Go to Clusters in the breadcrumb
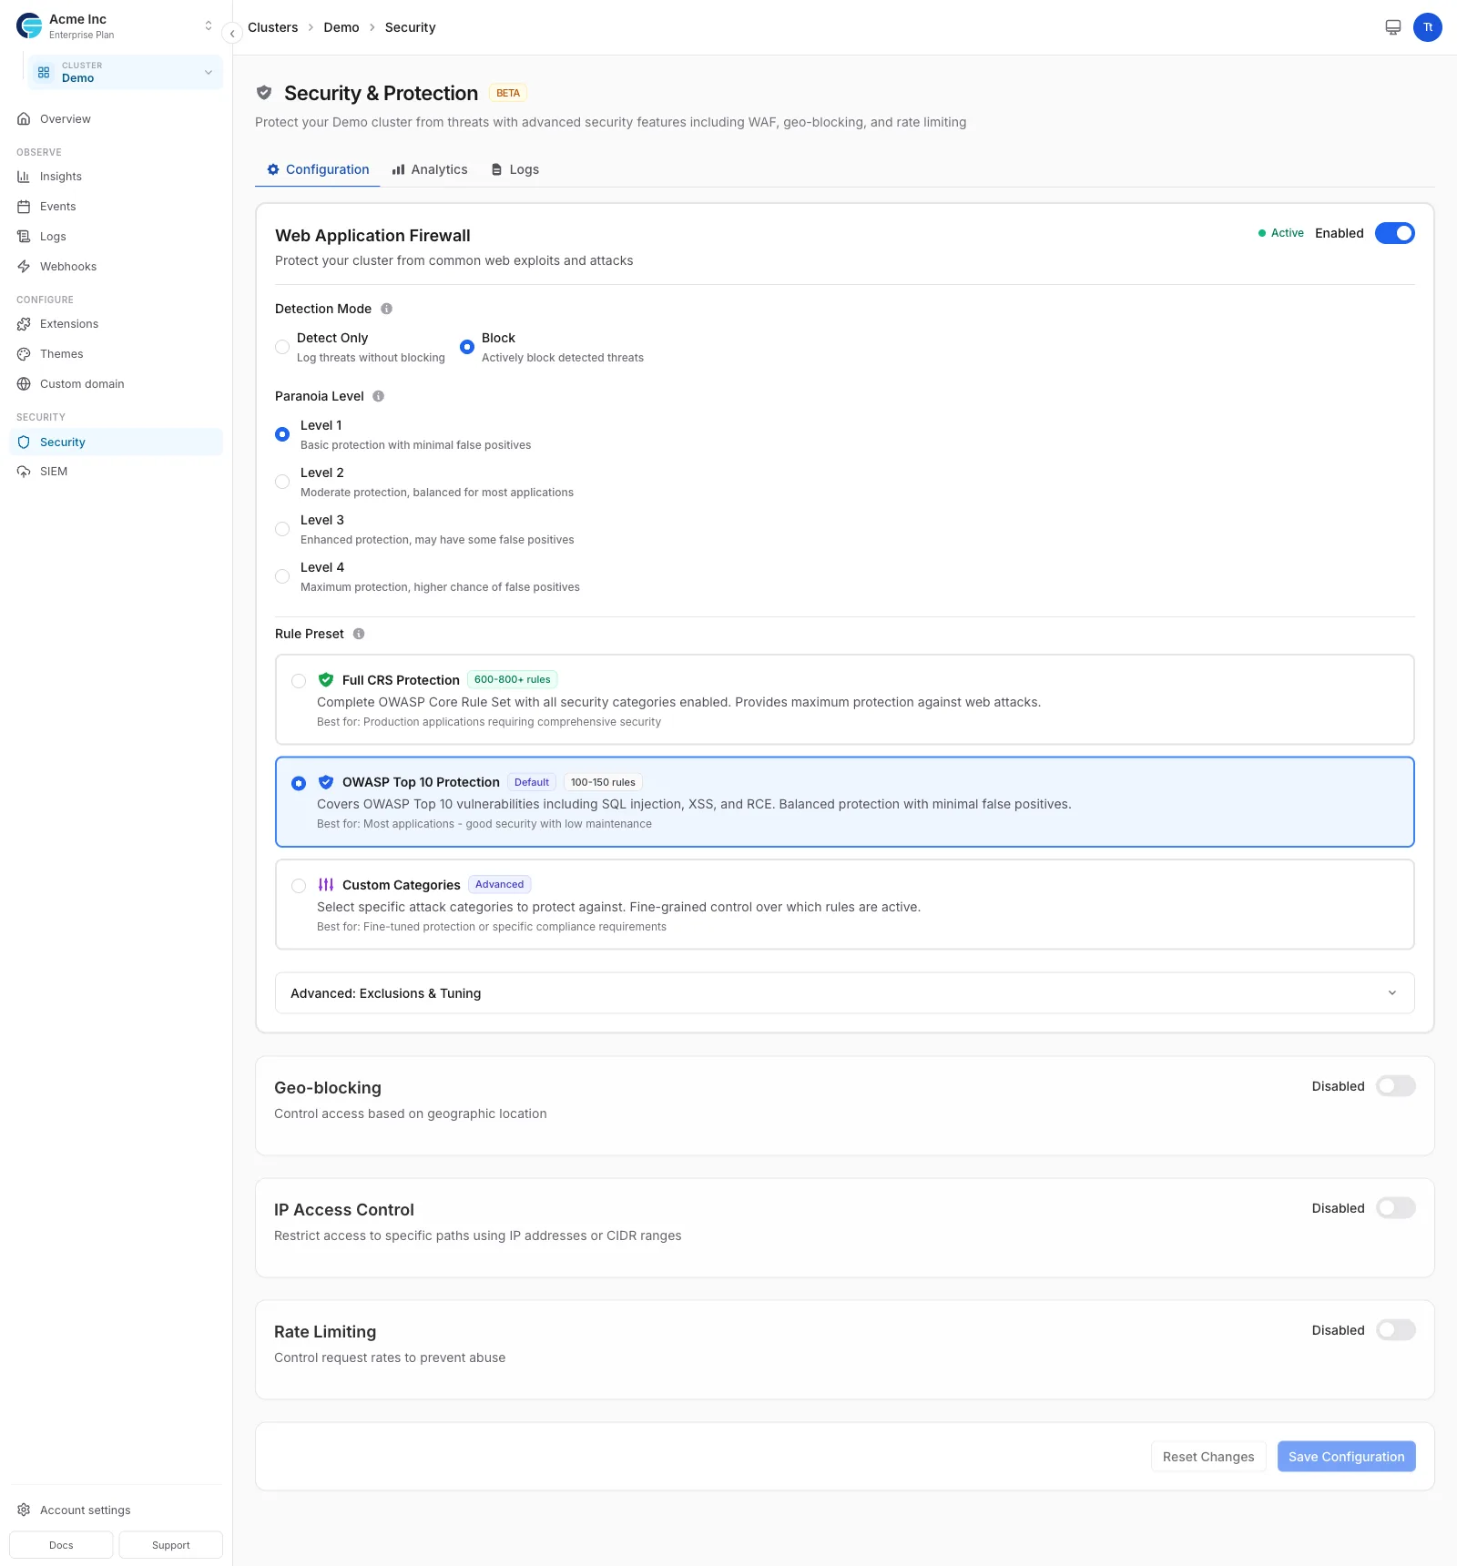 (x=273, y=27)
